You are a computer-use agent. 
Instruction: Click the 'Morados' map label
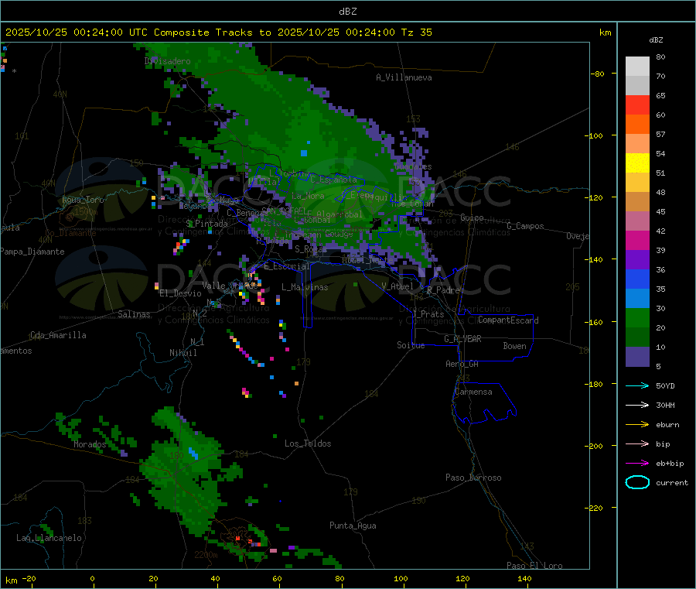point(90,444)
